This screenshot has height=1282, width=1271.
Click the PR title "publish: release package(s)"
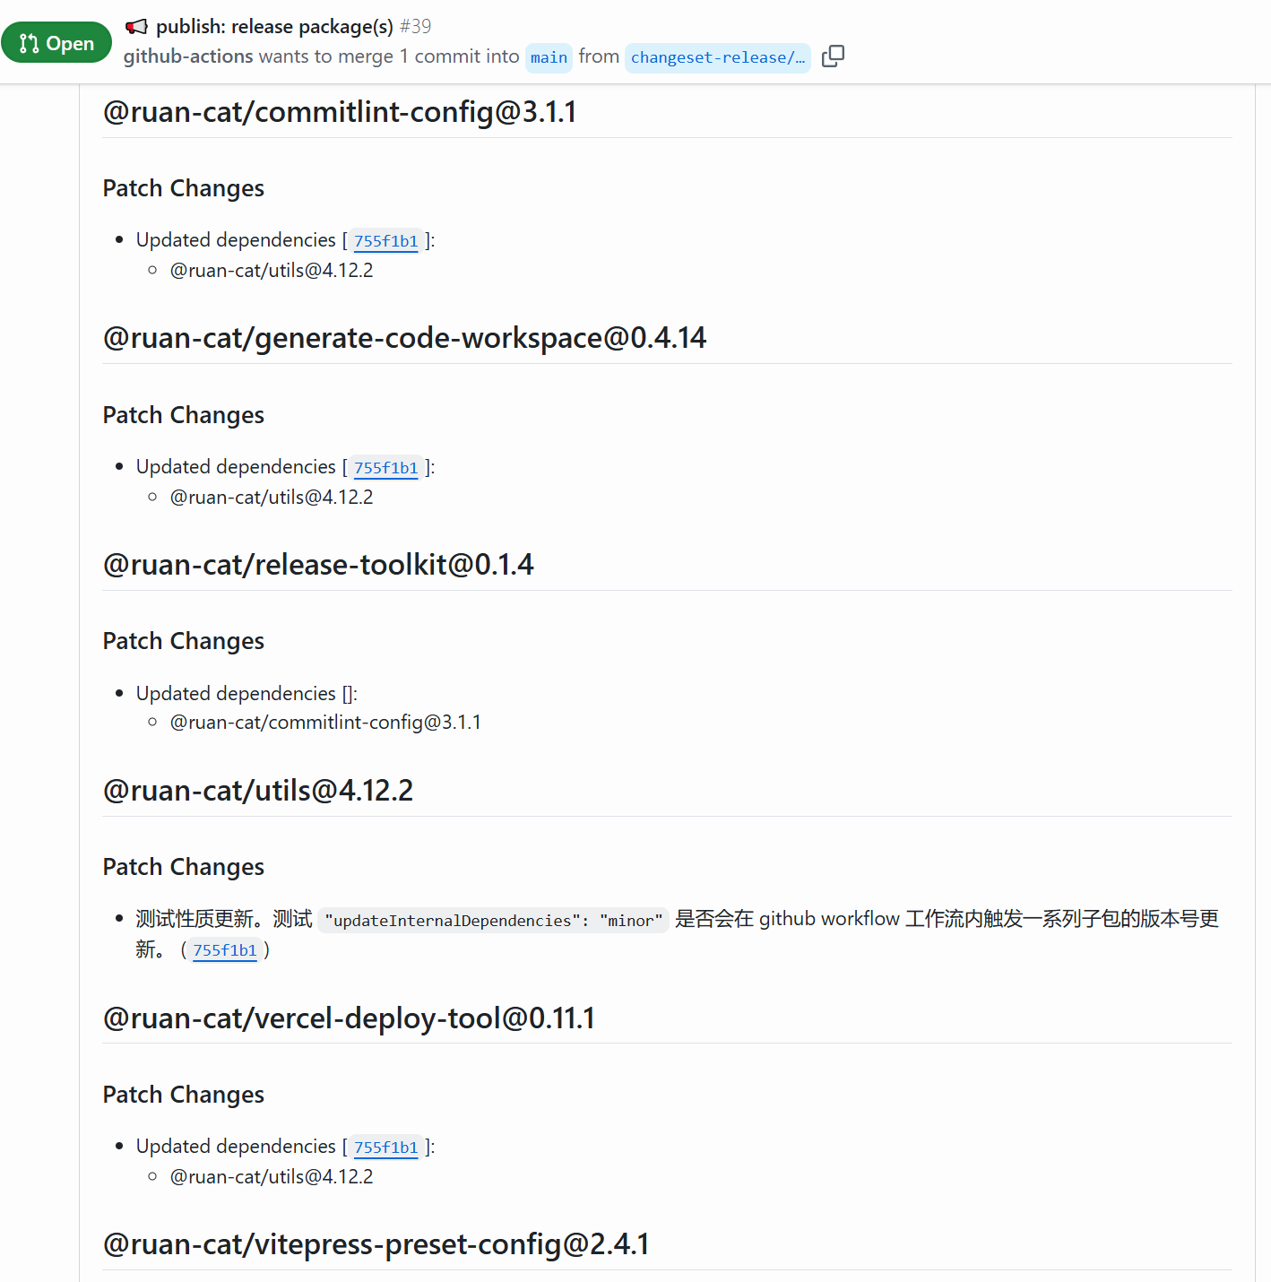(x=274, y=27)
